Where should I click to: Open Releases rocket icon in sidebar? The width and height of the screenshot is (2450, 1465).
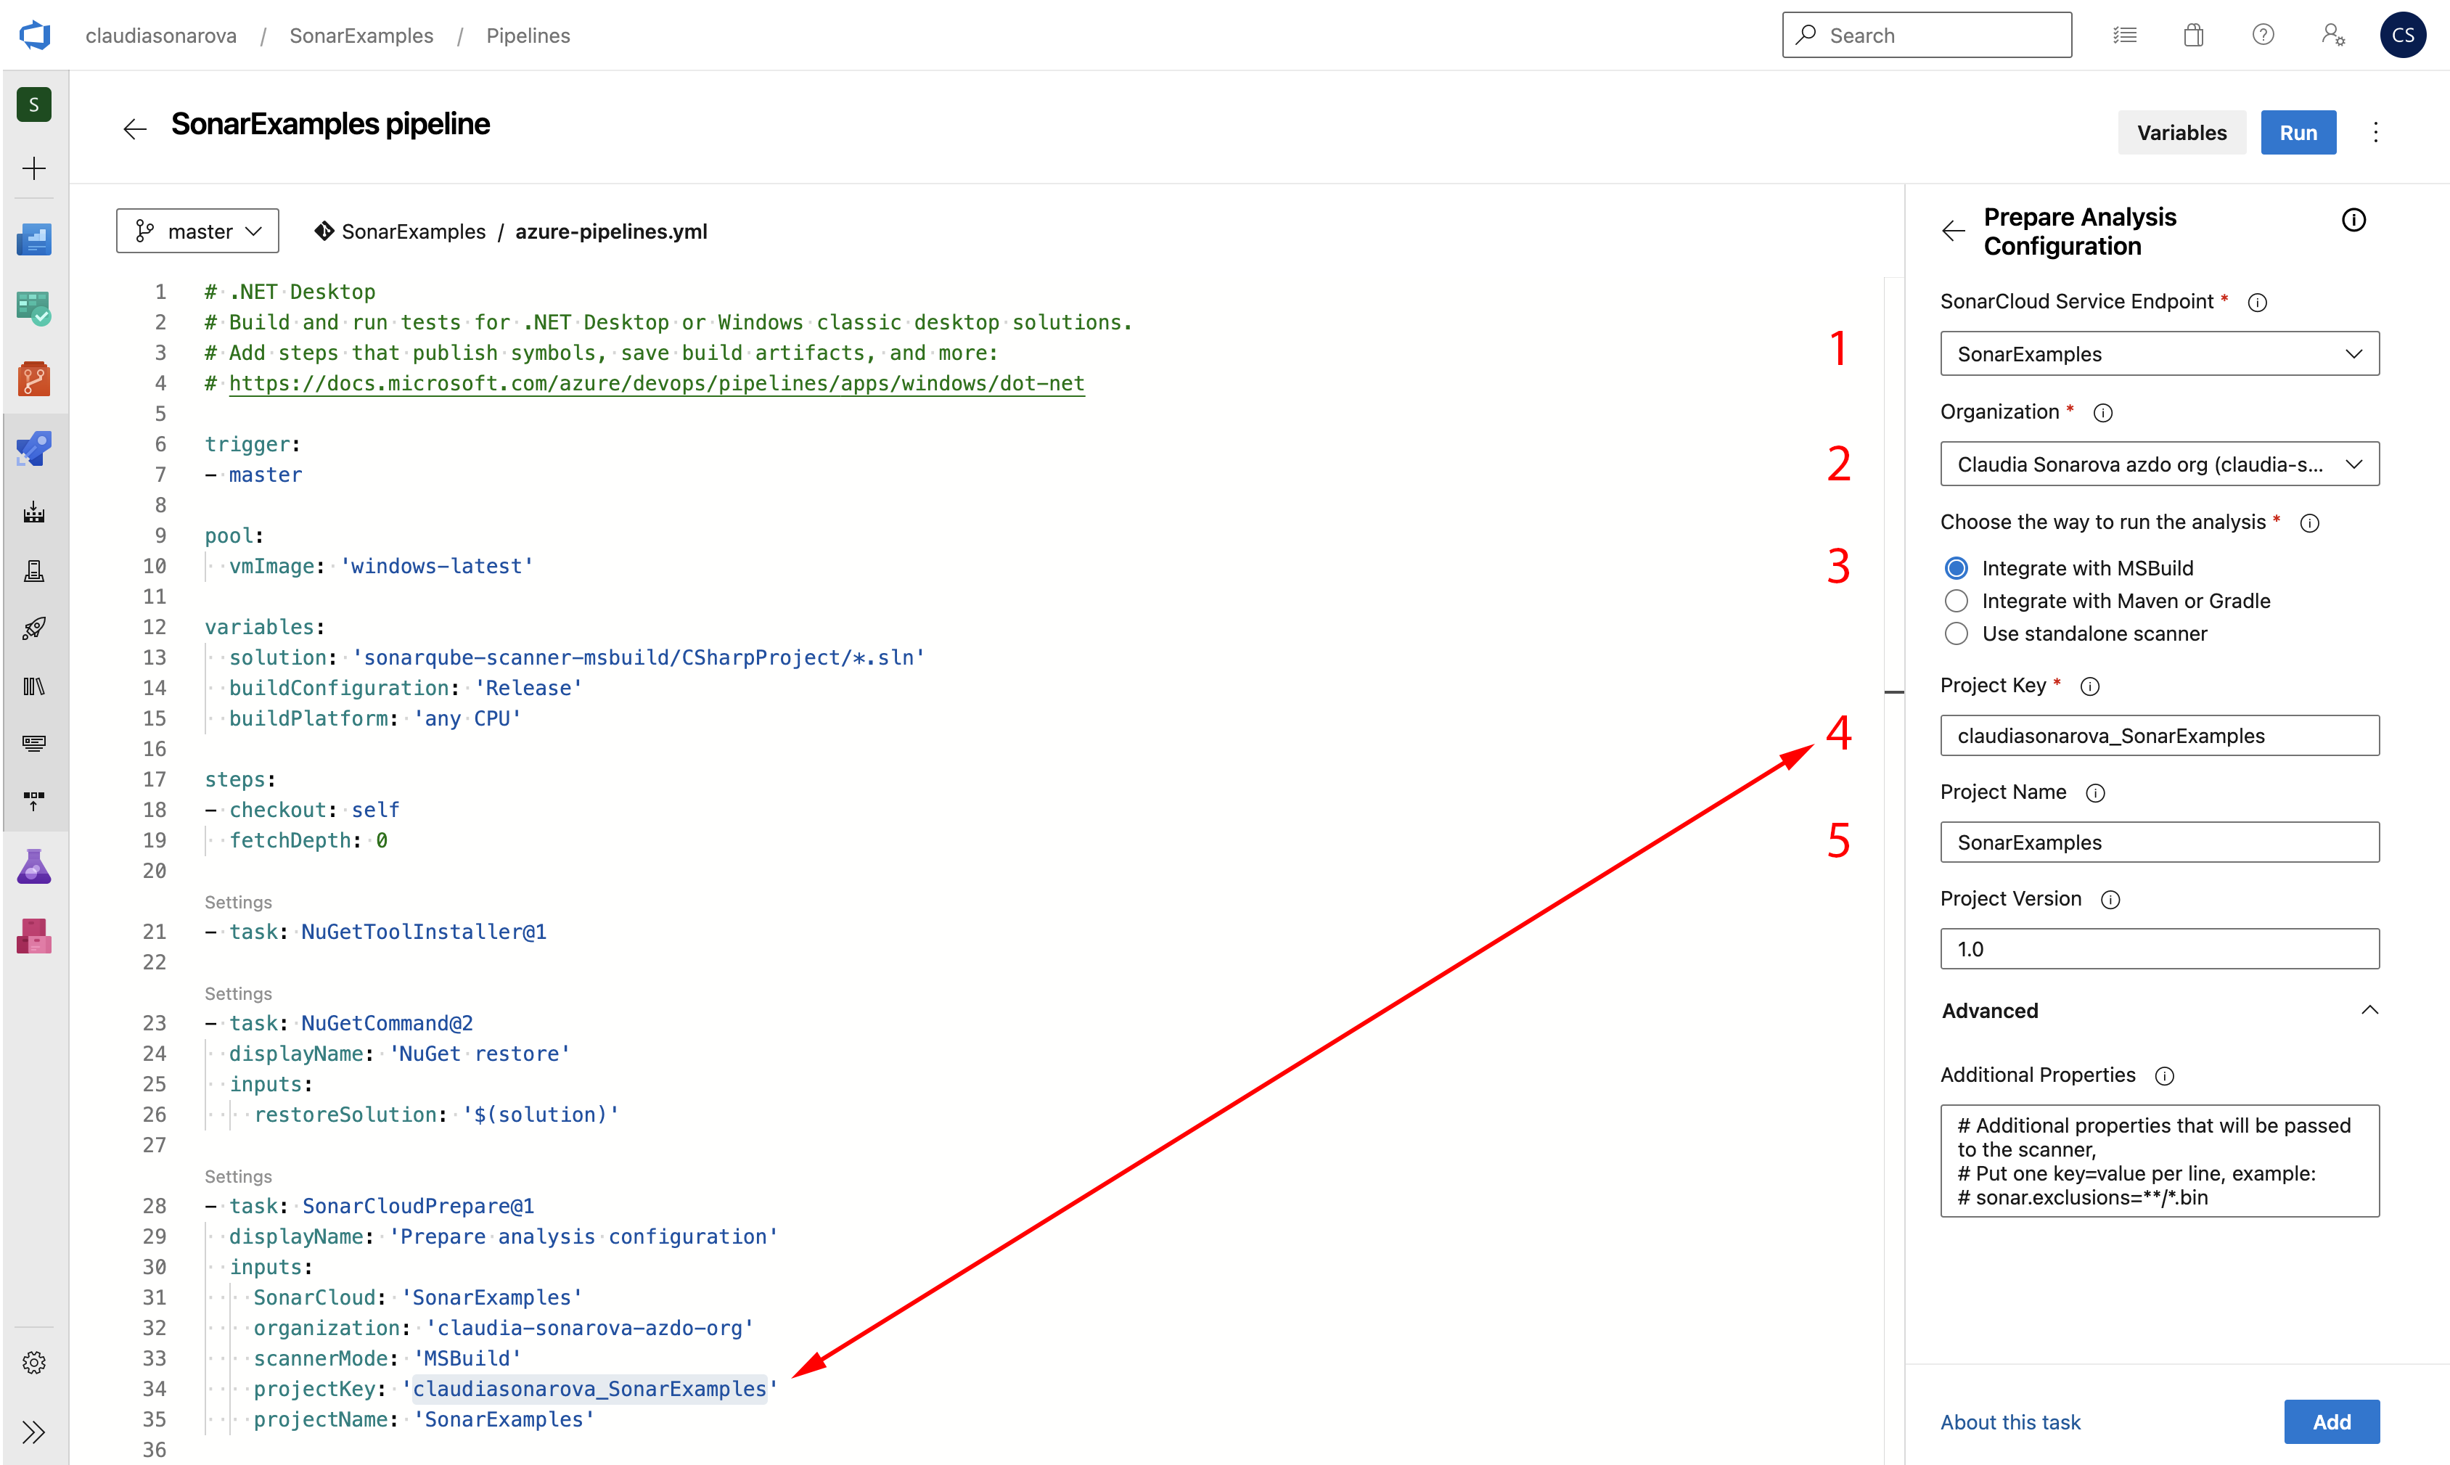pos(35,628)
